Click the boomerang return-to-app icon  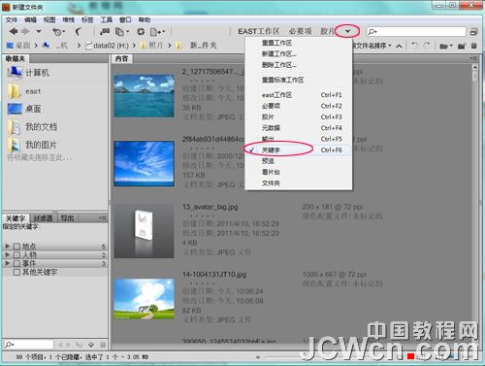tap(78, 31)
